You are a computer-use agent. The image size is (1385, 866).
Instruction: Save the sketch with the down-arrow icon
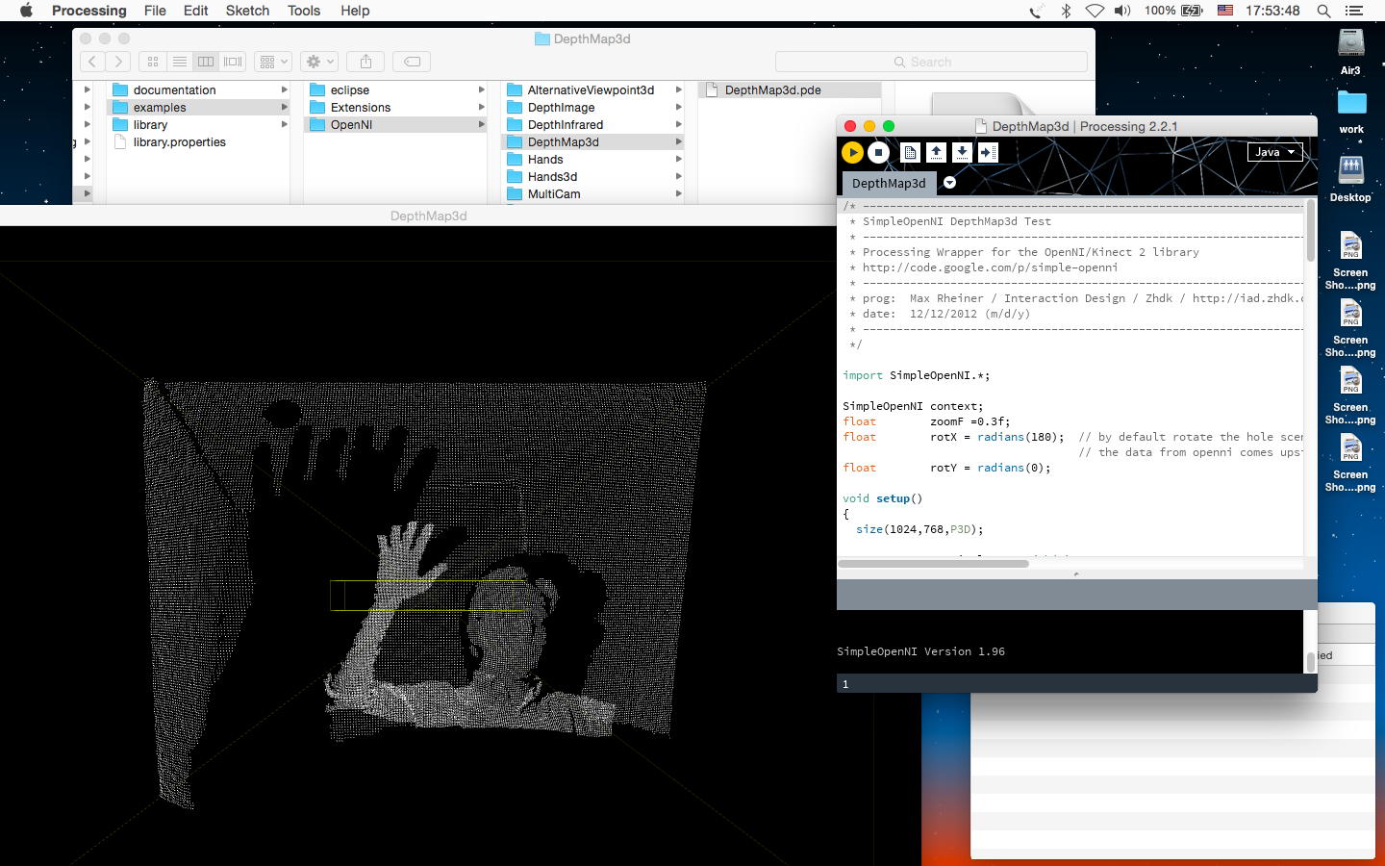[962, 152]
